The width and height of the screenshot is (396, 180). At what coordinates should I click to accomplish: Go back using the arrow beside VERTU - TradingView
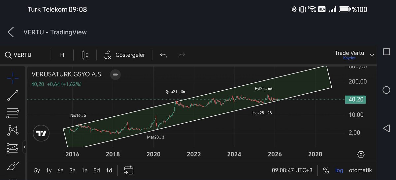[11, 32]
